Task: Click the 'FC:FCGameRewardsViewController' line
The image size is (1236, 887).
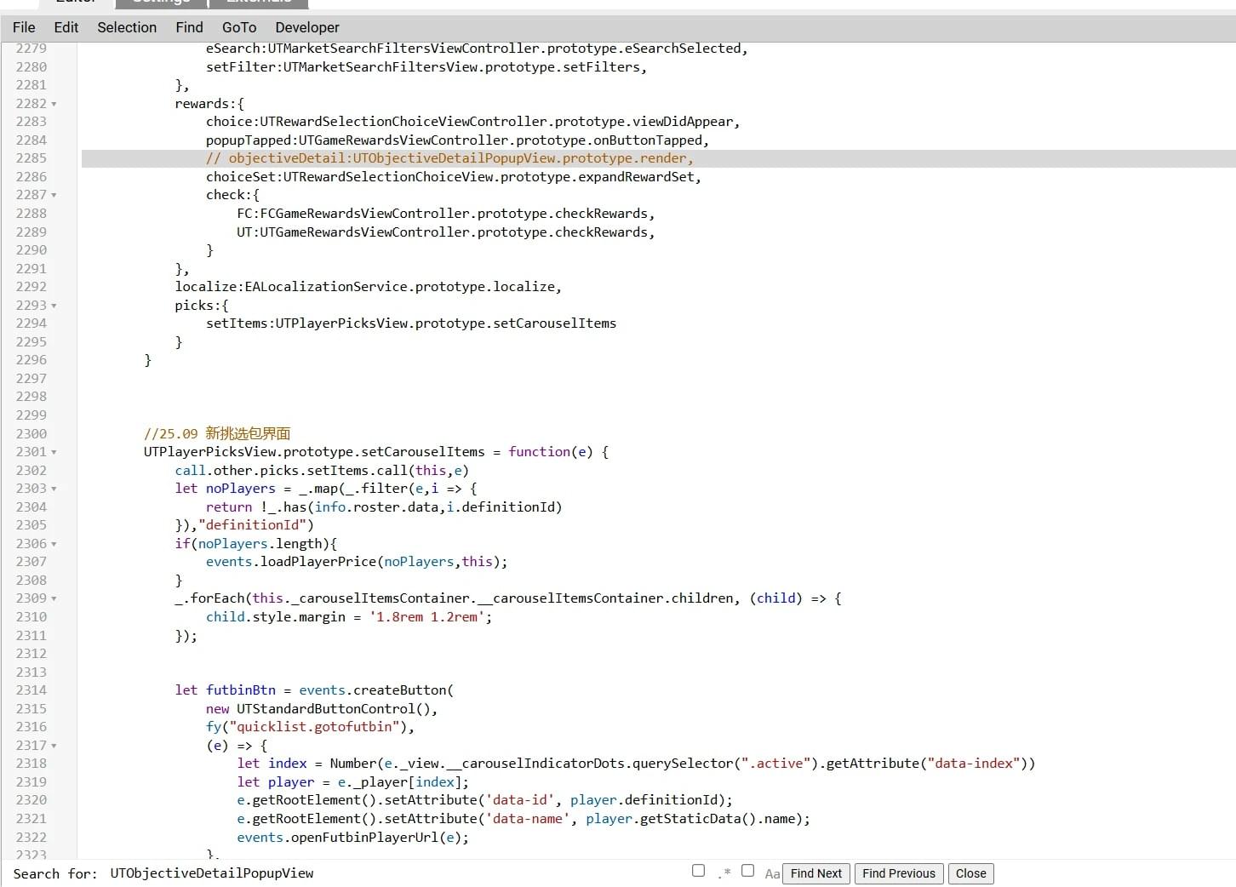Action: tap(445, 214)
